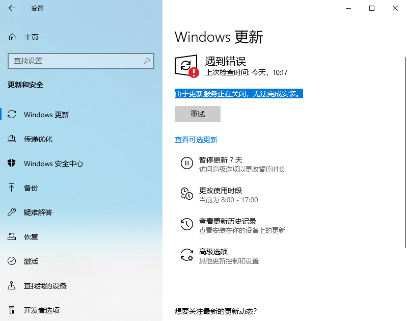Go to 疑难解答 troubleshooting page

(x=38, y=212)
